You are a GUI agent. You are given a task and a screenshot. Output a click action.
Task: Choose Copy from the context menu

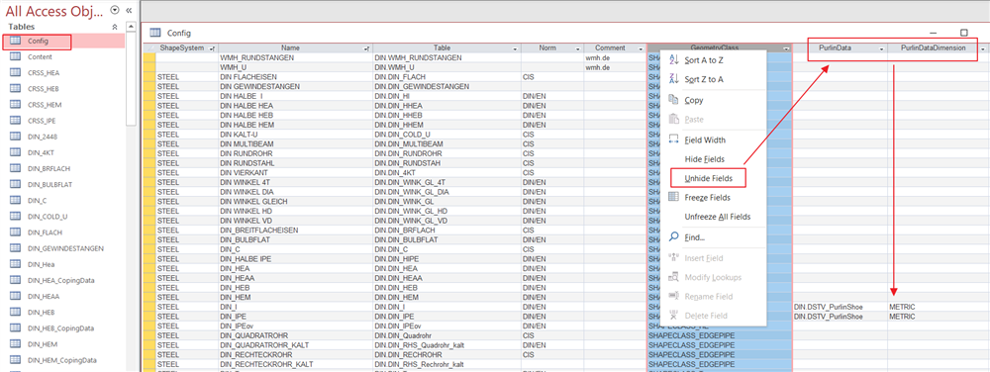click(x=713, y=100)
